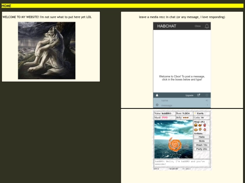The image size is (245, 183).
Task: Click the user profile icon in chat toolbar
Action: pos(157,95)
